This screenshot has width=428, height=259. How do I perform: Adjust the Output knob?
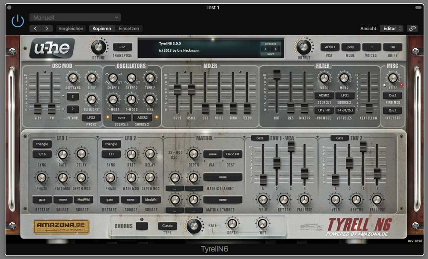[x=303, y=47]
